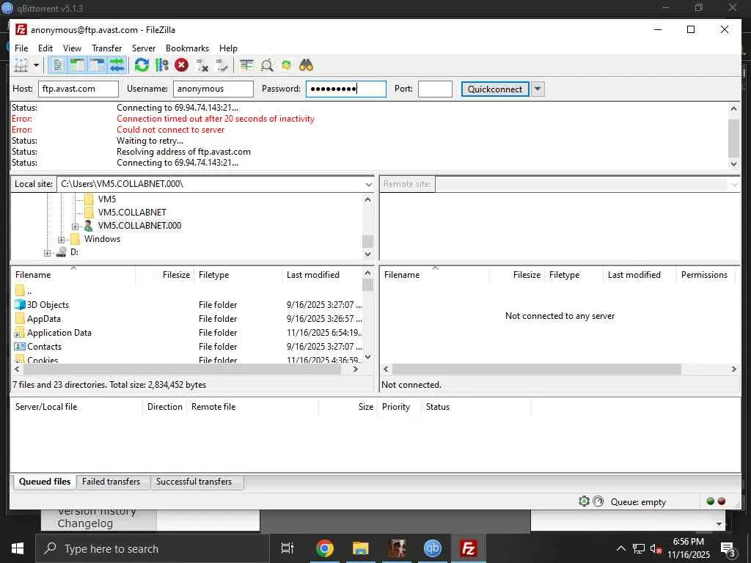Viewport: 751px width, 563px height.
Task: Click message log scrollbar down arrow
Action: pyautogui.click(x=733, y=163)
